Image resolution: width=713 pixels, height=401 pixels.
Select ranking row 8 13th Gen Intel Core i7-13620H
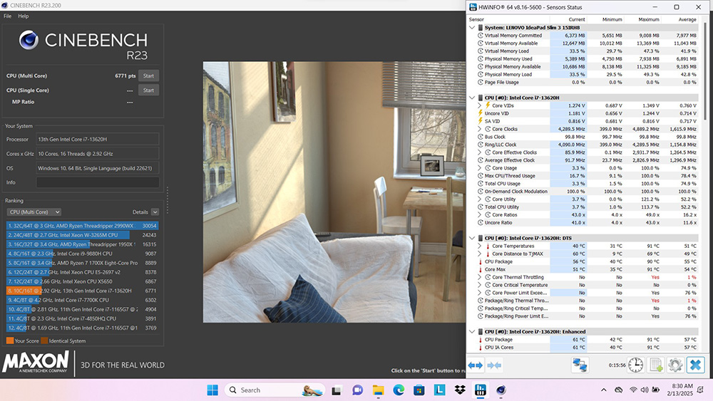tap(82, 291)
